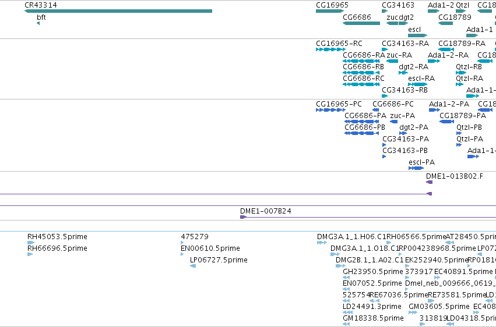
Task: Select the CG34163 gene label
Action: [x=398, y=5]
